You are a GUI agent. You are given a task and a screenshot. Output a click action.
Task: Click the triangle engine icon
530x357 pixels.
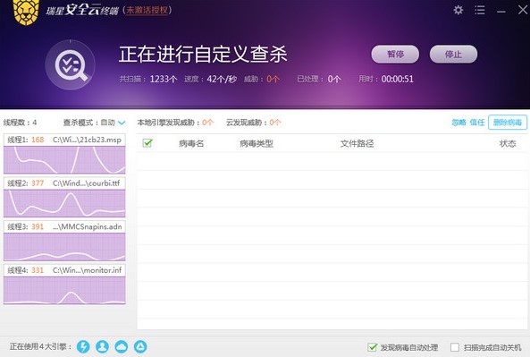(x=140, y=346)
